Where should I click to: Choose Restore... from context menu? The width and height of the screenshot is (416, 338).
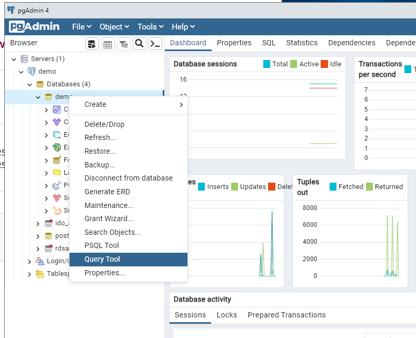128,151
